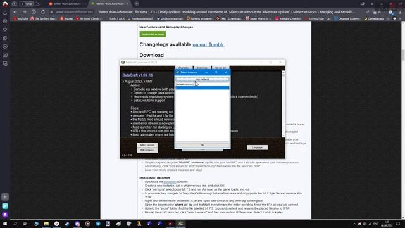Screen dimensions: 405x228
Task: Open the video play icon in browser sidebar
Action: [5, 46]
